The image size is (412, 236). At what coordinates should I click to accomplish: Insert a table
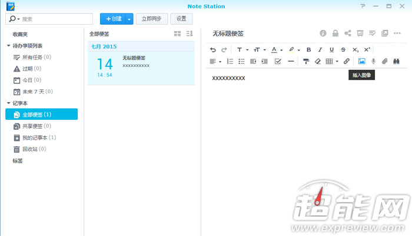tap(329, 62)
